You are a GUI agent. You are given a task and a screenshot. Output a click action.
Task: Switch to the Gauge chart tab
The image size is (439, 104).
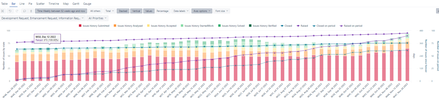tap(87, 4)
